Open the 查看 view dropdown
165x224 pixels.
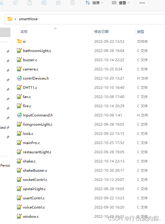coord(121,3)
